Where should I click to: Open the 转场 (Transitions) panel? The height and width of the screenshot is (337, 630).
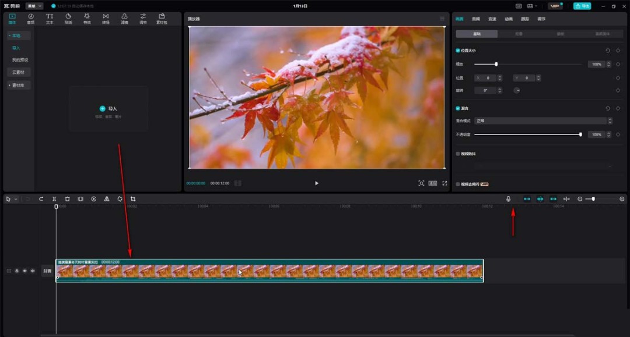[x=106, y=19]
